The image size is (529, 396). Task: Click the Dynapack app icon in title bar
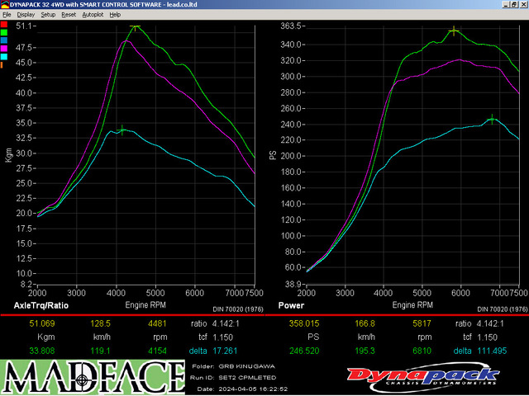tap(4, 5)
